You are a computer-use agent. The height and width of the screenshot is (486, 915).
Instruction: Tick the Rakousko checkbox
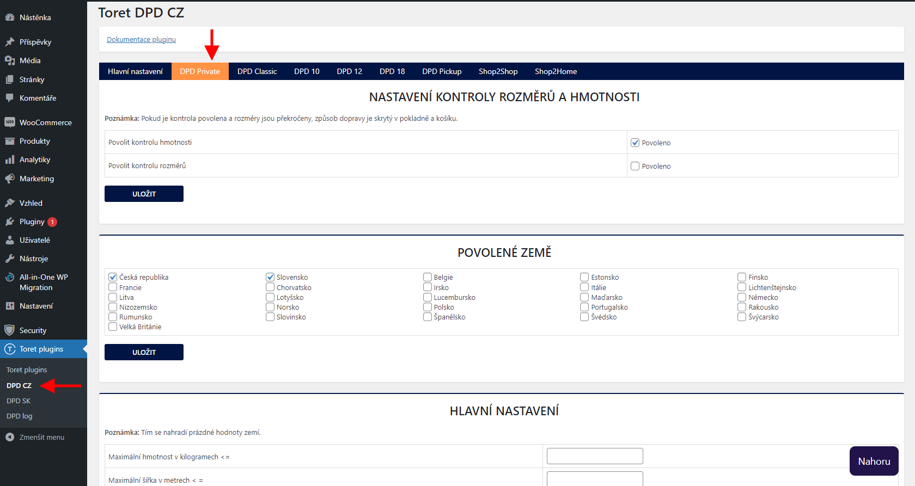click(742, 307)
